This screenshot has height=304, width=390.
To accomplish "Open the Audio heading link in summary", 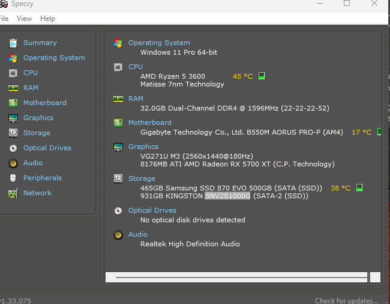I will [138, 234].
